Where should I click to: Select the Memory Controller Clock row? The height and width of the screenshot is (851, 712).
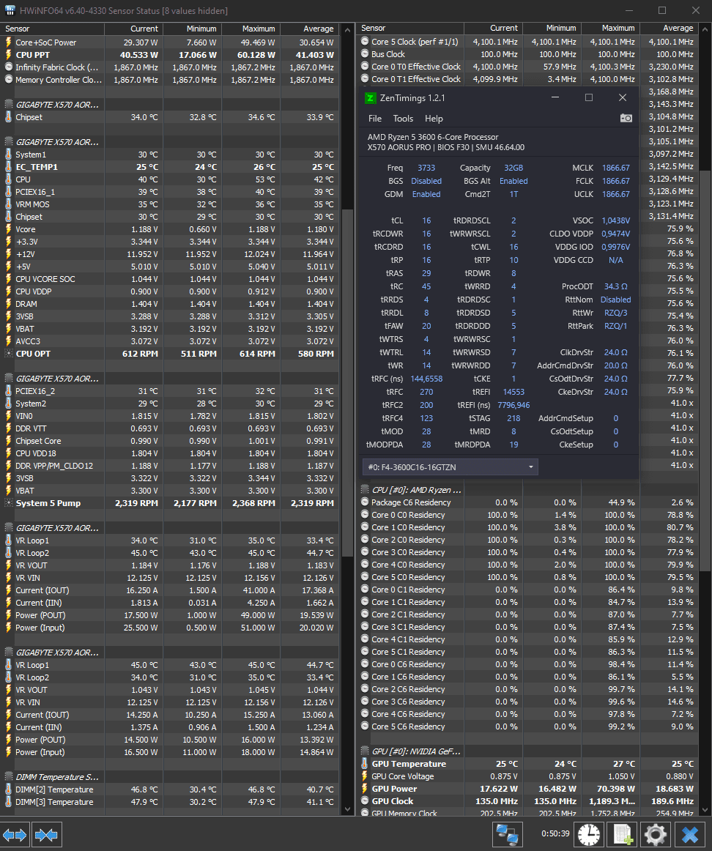click(x=169, y=80)
